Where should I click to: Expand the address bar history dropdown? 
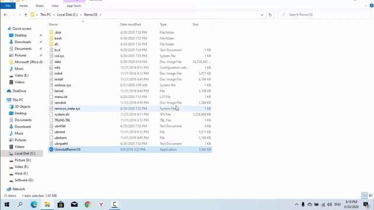coord(262,15)
